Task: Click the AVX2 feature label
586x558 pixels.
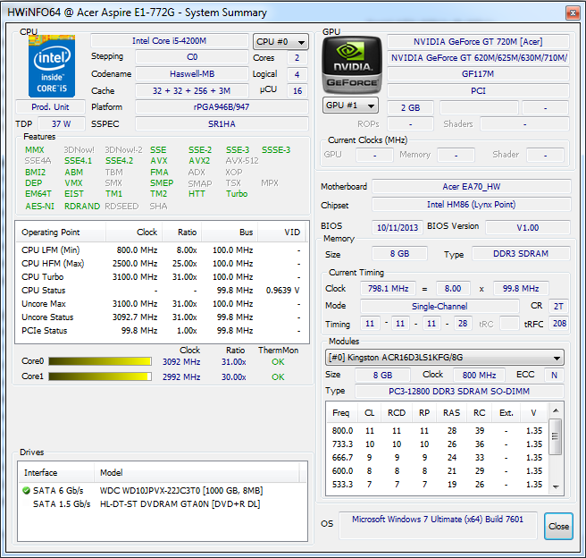Action: pos(199,161)
